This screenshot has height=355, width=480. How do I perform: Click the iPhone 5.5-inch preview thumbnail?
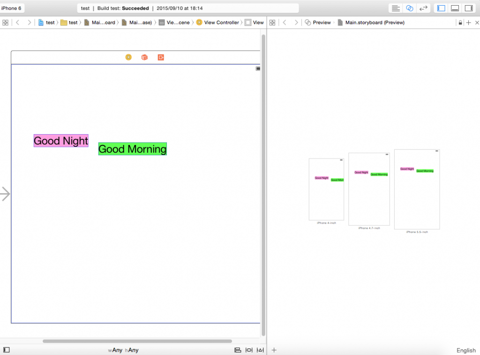coord(417,189)
